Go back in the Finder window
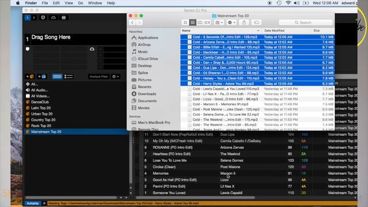Screen dimensions: 368x207 [132, 22]
